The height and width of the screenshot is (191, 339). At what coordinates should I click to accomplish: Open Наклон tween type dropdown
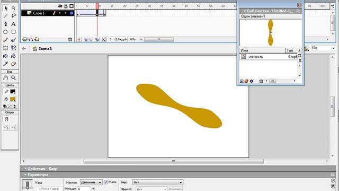pos(91,183)
